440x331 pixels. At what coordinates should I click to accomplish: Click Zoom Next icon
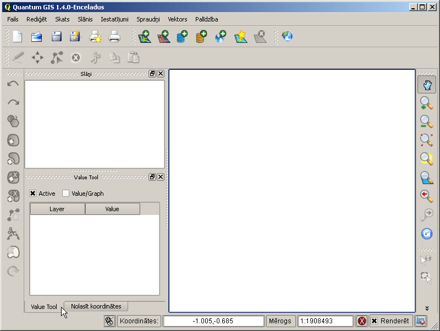point(427,214)
